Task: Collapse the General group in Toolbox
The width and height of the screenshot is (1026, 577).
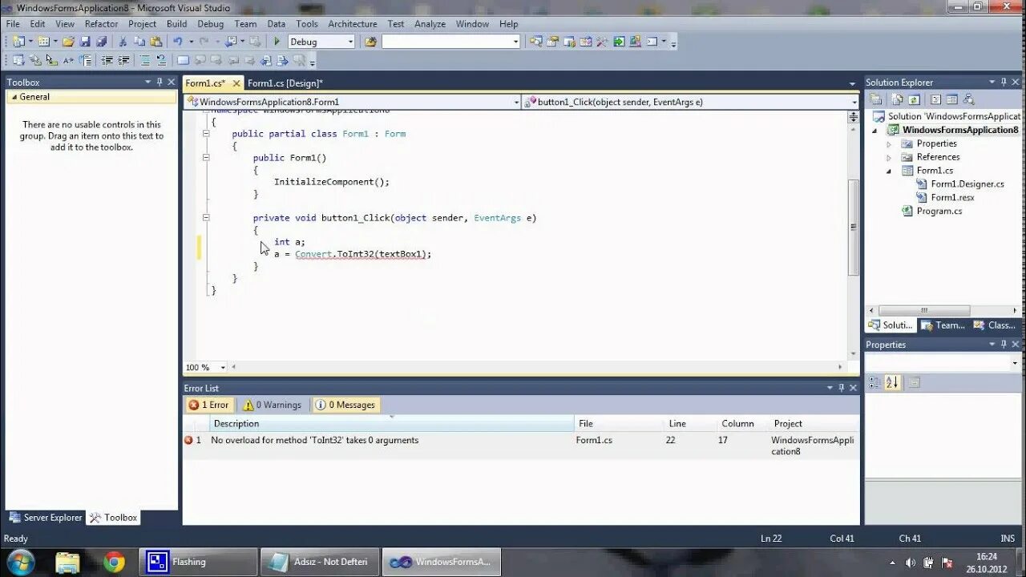Action: pos(13,97)
